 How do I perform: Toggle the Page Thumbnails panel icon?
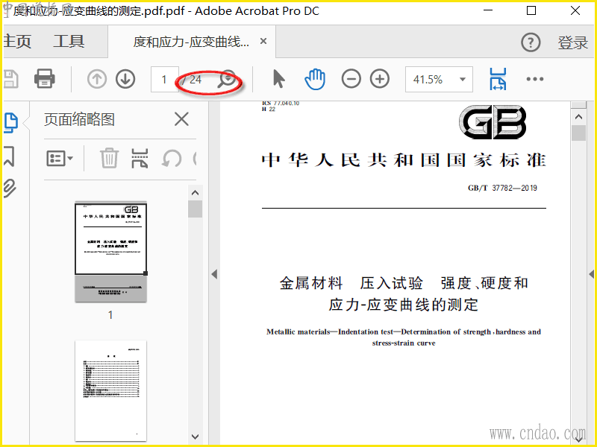(x=11, y=123)
